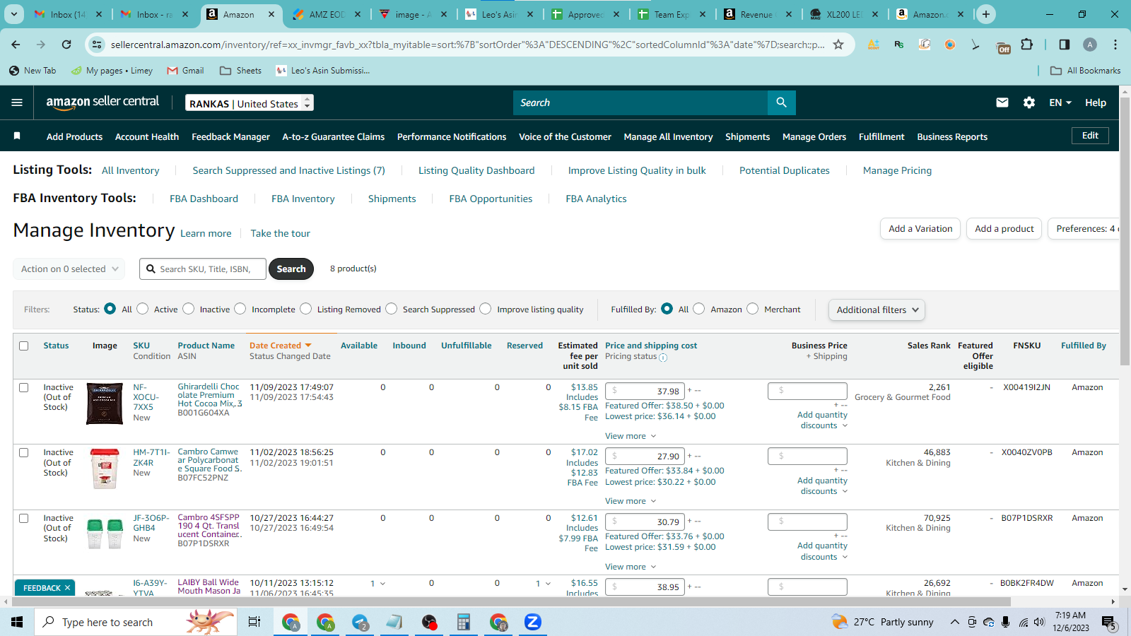Check the select-all checkbox in table header
This screenshot has height=636, width=1131.
(24, 346)
